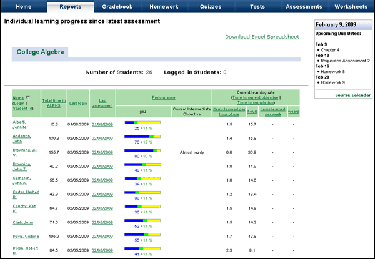Screen dimensions: 375x259
Task: Open student Alberti, Jennifer
Action: (x=20, y=124)
